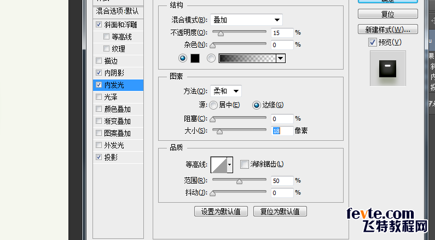Click the black glow color swatch
Image resolution: width=435 pixels, height=240 pixels.
(x=195, y=59)
